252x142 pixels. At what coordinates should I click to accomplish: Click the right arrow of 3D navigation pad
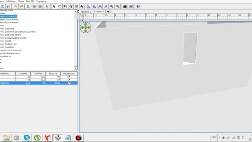point(89,28)
